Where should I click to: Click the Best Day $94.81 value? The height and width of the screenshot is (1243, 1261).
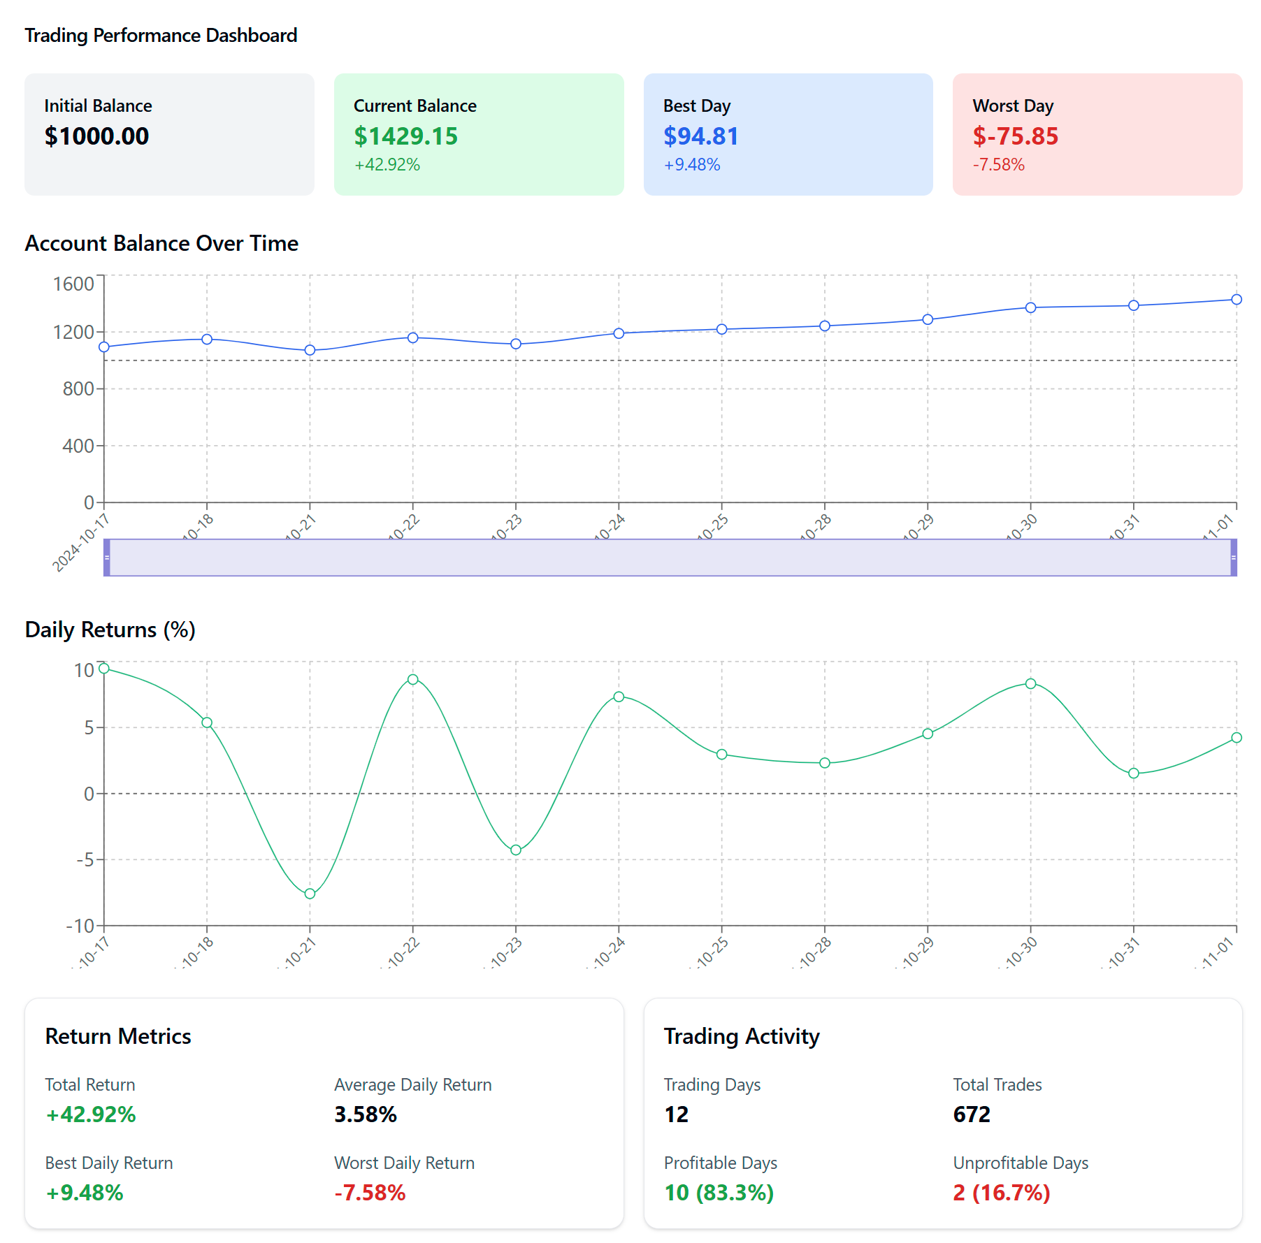click(700, 136)
